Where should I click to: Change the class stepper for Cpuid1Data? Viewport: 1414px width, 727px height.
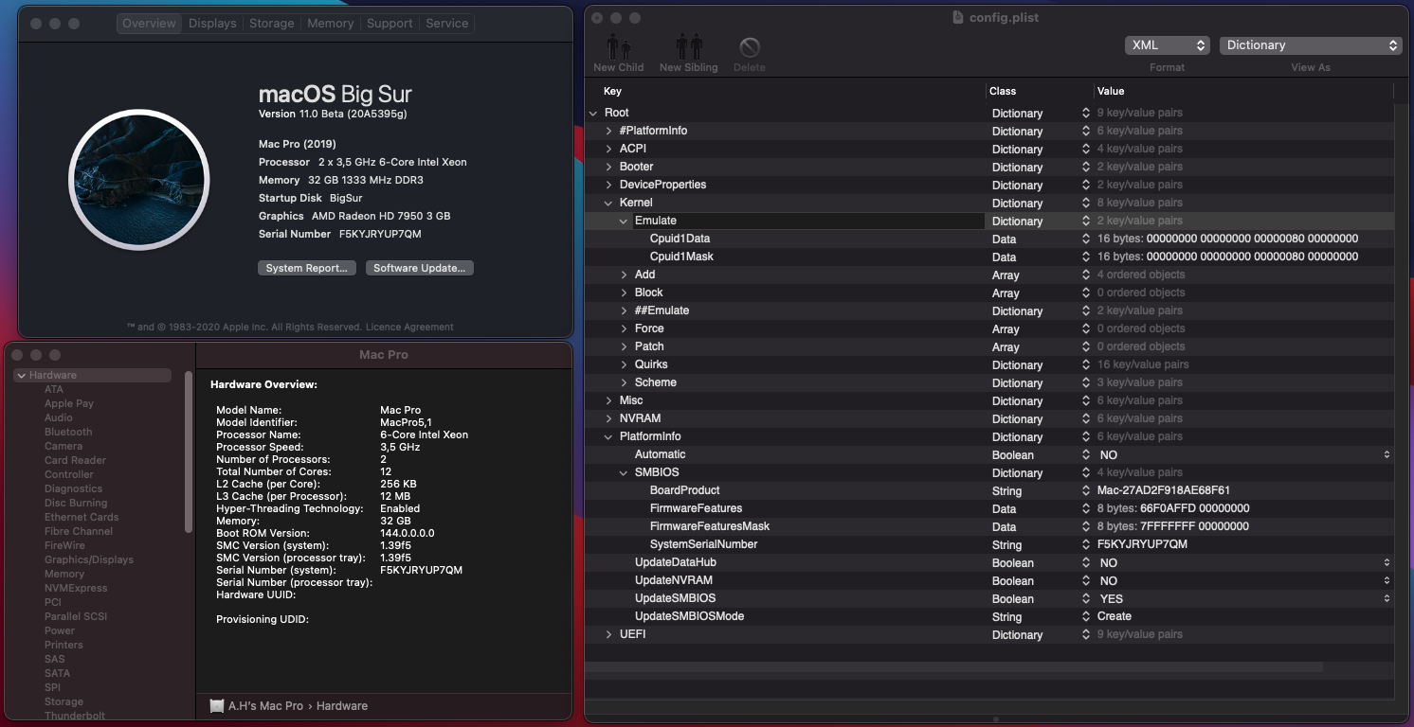[1086, 239]
